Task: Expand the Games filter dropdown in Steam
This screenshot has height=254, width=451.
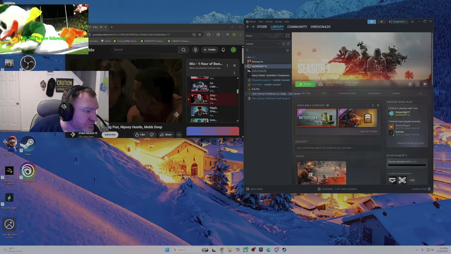Action: pyautogui.click(x=262, y=44)
